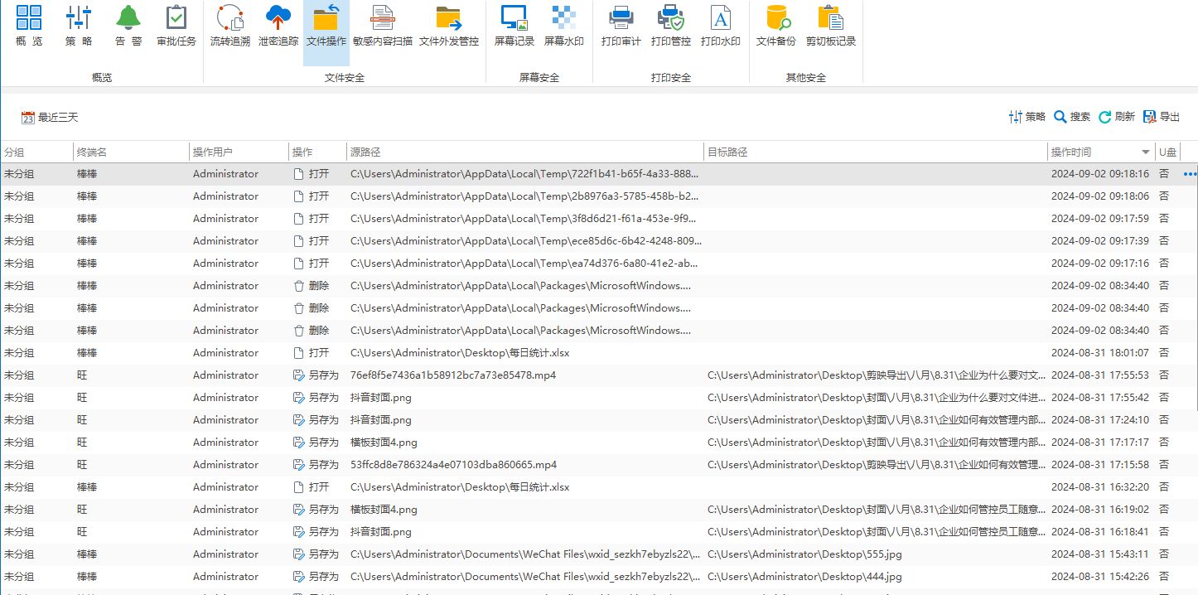
Task: Open the 策略 policy icon
Action: (x=79, y=25)
